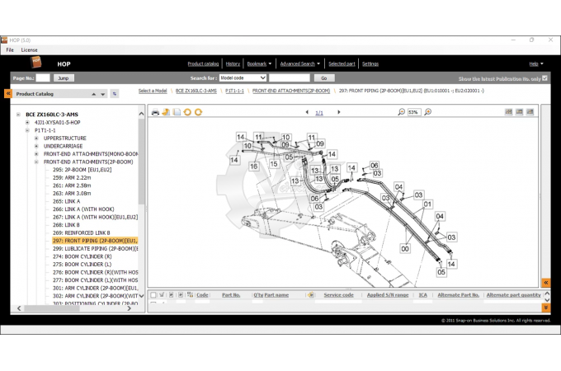Click the Page No. input field
Screen dimensions: 561x371
click(x=43, y=78)
